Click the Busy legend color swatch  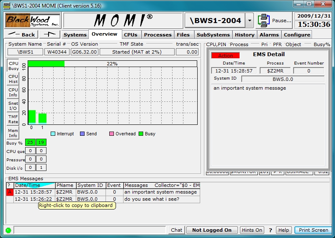[x=141, y=134]
